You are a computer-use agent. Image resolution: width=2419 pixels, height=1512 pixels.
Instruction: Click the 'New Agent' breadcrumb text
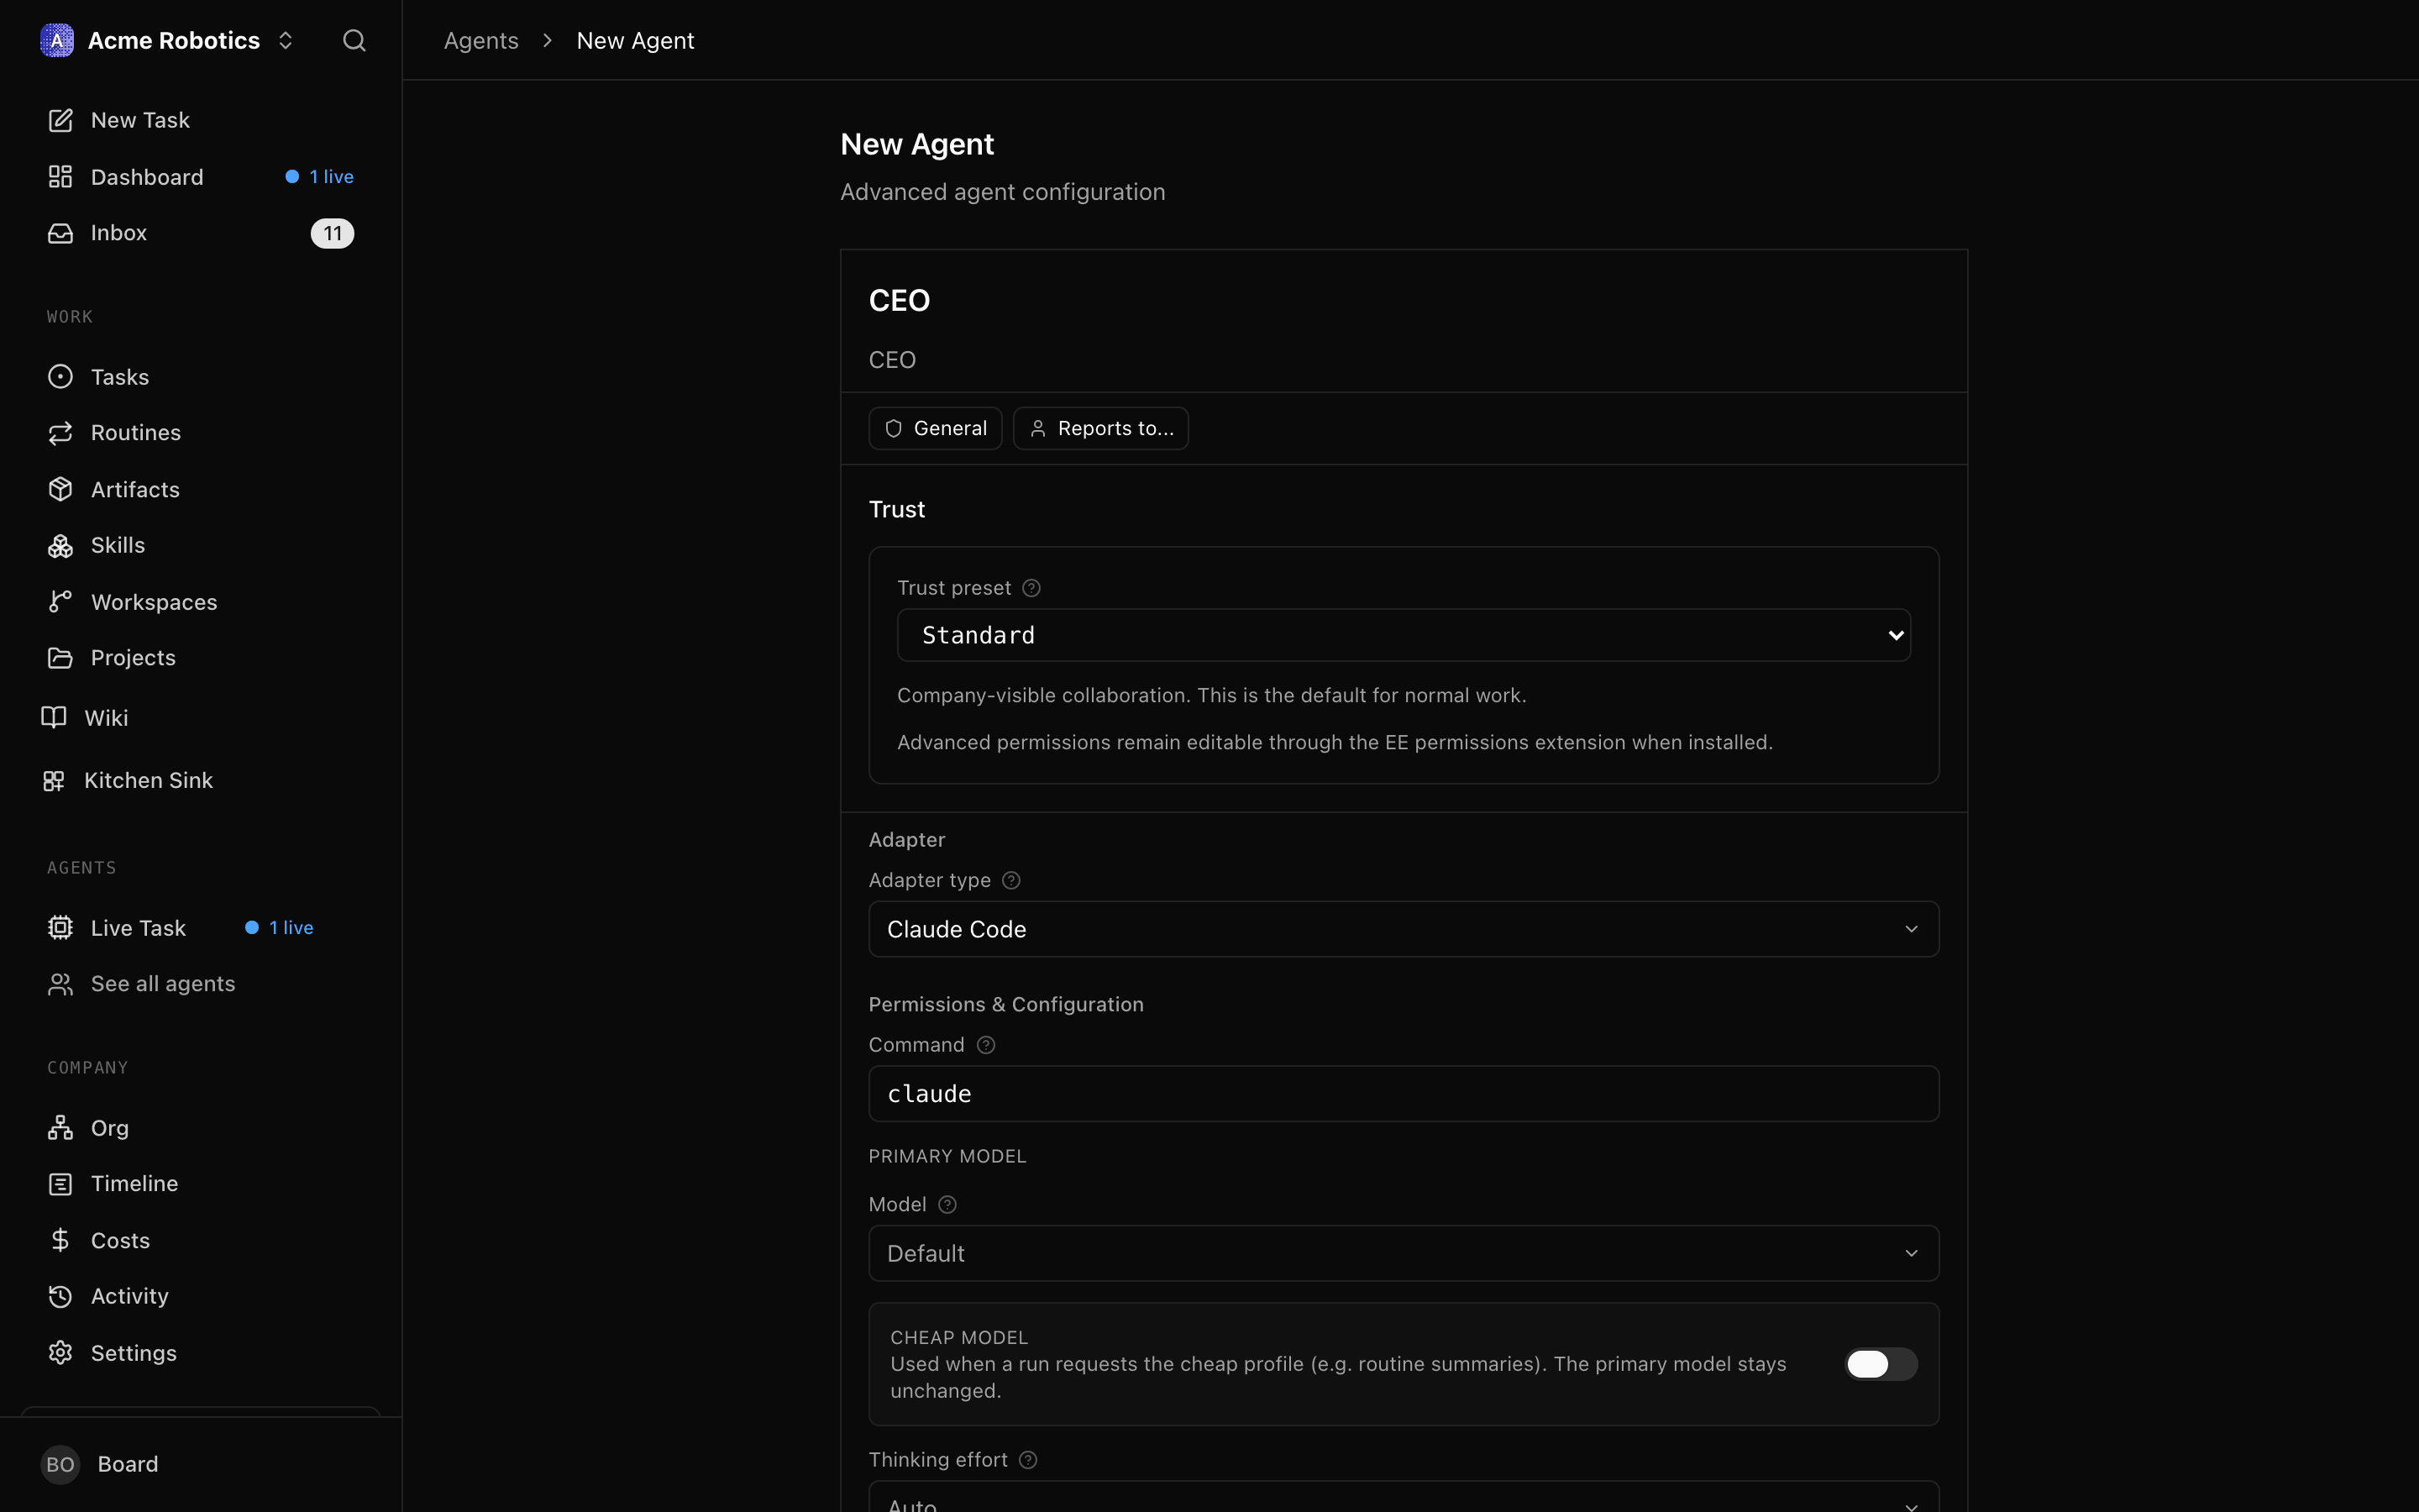(x=635, y=40)
